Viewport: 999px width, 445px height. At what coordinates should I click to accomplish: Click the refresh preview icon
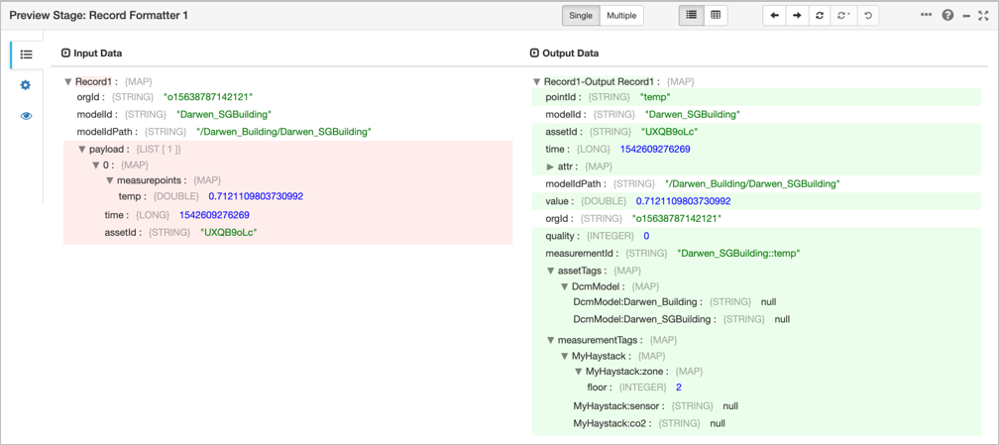[x=820, y=16]
